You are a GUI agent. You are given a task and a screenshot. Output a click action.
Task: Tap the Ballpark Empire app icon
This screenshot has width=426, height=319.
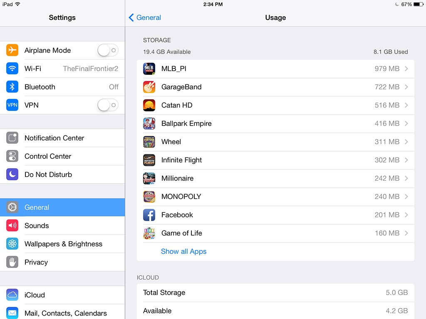(149, 123)
